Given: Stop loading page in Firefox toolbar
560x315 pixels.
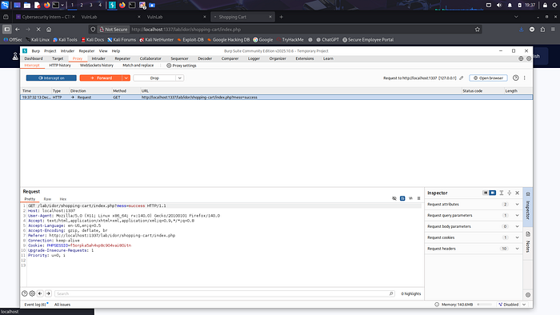Looking at the screenshot, I should [38, 30].
